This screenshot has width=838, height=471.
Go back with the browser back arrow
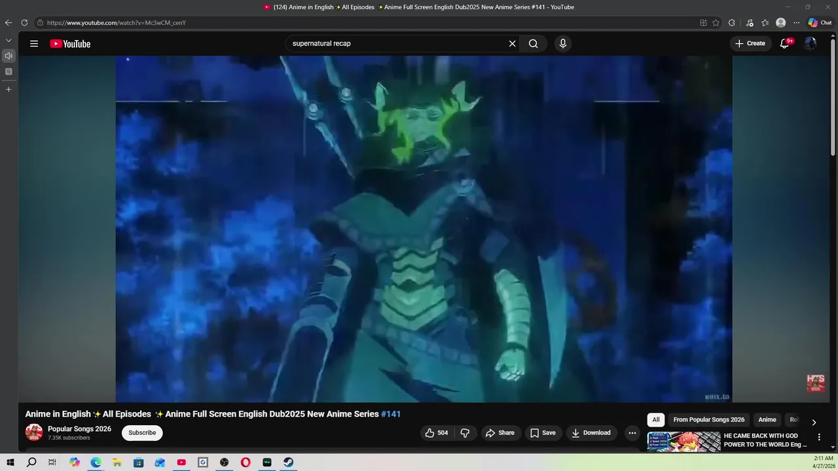click(9, 22)
